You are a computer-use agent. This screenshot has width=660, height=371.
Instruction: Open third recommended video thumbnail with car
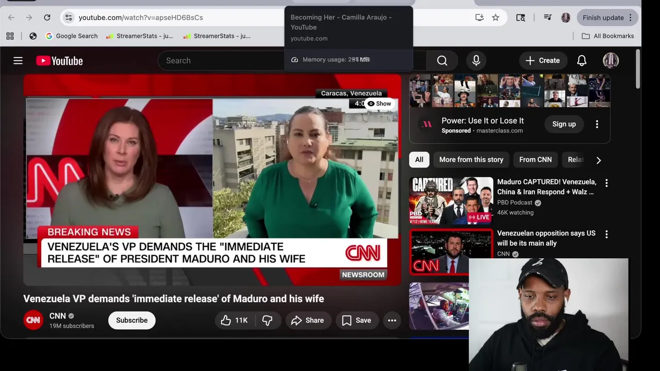[x=439, y=306]
